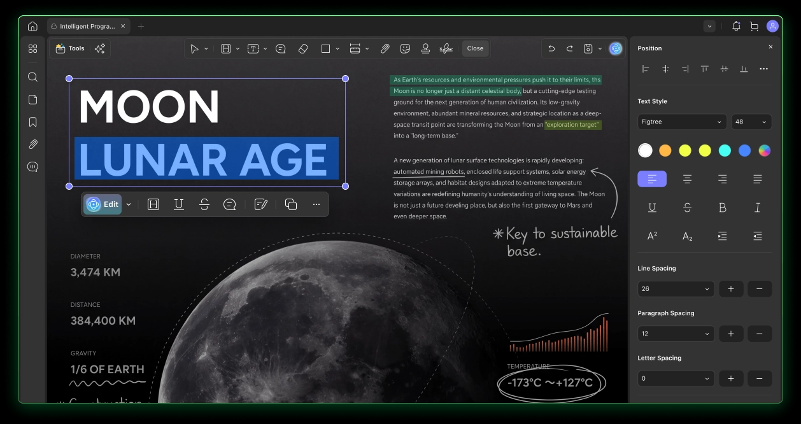Select the highlight tool in top toolbar
This screenshot has width=801, height=424.
click(225, 48)
